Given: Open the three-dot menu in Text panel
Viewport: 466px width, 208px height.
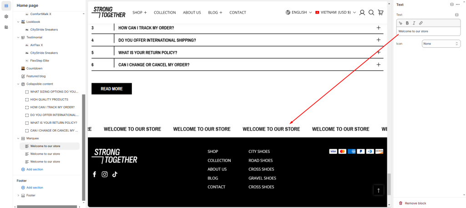Looking at the screenshot, I should point(457,5).
